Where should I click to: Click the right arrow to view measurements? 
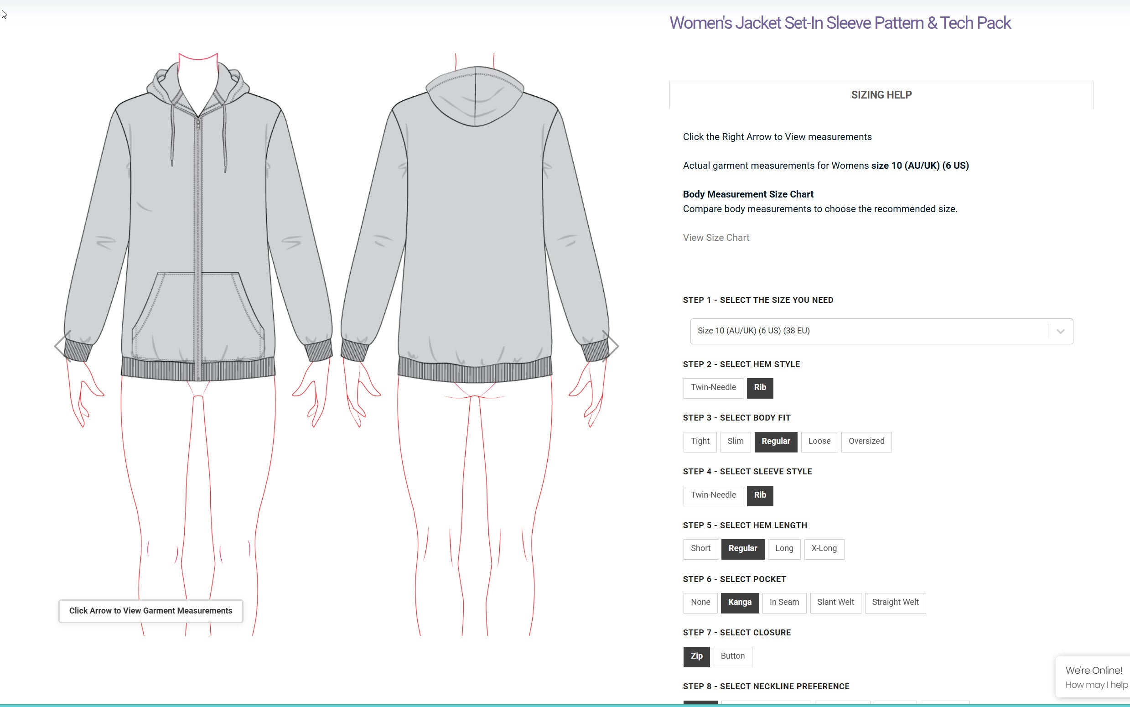pyautogui.click(x=611, y=346)
